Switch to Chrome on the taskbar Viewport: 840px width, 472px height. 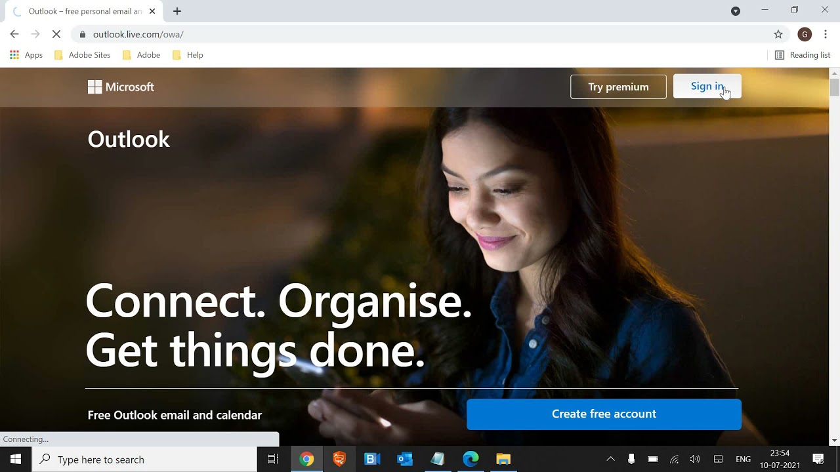306,459
